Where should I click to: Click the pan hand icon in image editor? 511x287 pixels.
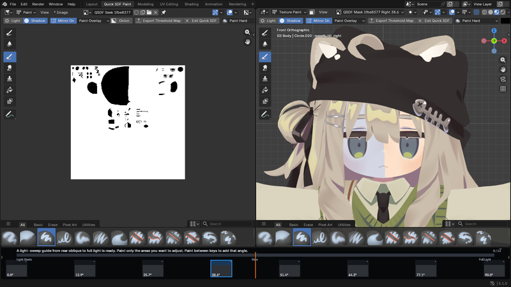247,41
